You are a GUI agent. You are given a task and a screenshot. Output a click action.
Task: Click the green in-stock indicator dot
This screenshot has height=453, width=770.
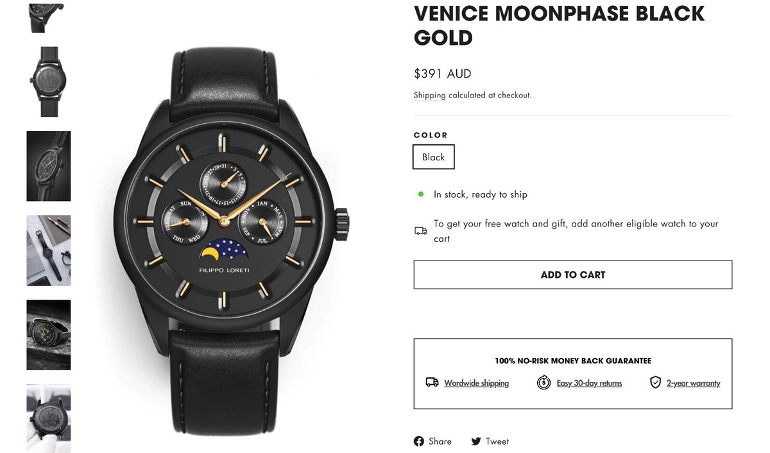(x=421, y=194)
